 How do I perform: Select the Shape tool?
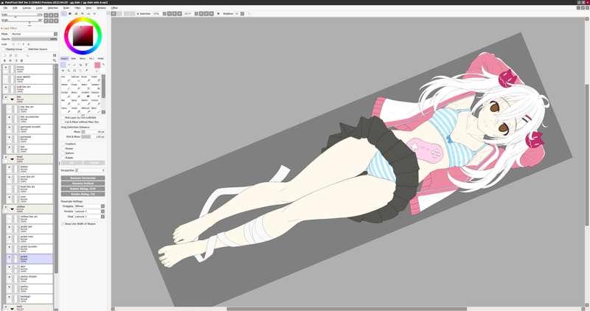tap(80, 65)
